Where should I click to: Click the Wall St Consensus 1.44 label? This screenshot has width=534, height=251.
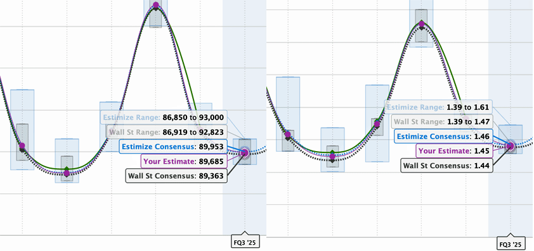tap(446, 166)
